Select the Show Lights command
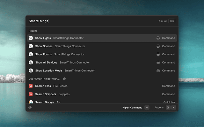Image resolution: width=204 pixels, height=127 pixels. click(43, 38)
